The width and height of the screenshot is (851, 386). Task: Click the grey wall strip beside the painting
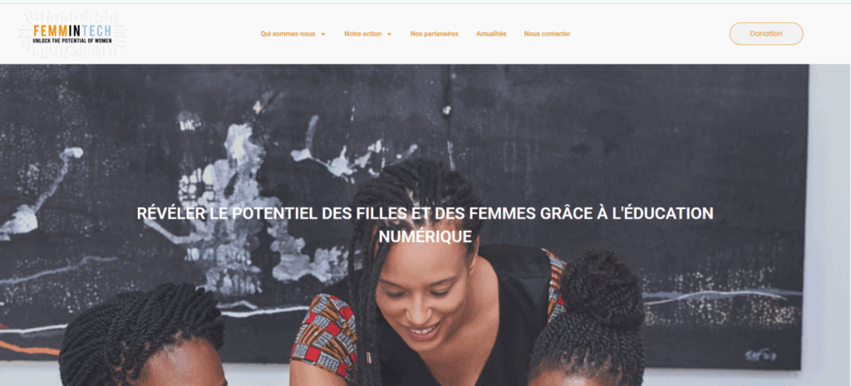coord(829,217)
